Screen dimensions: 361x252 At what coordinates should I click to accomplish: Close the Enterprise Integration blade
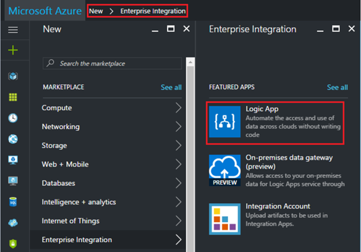pos(352,29)
